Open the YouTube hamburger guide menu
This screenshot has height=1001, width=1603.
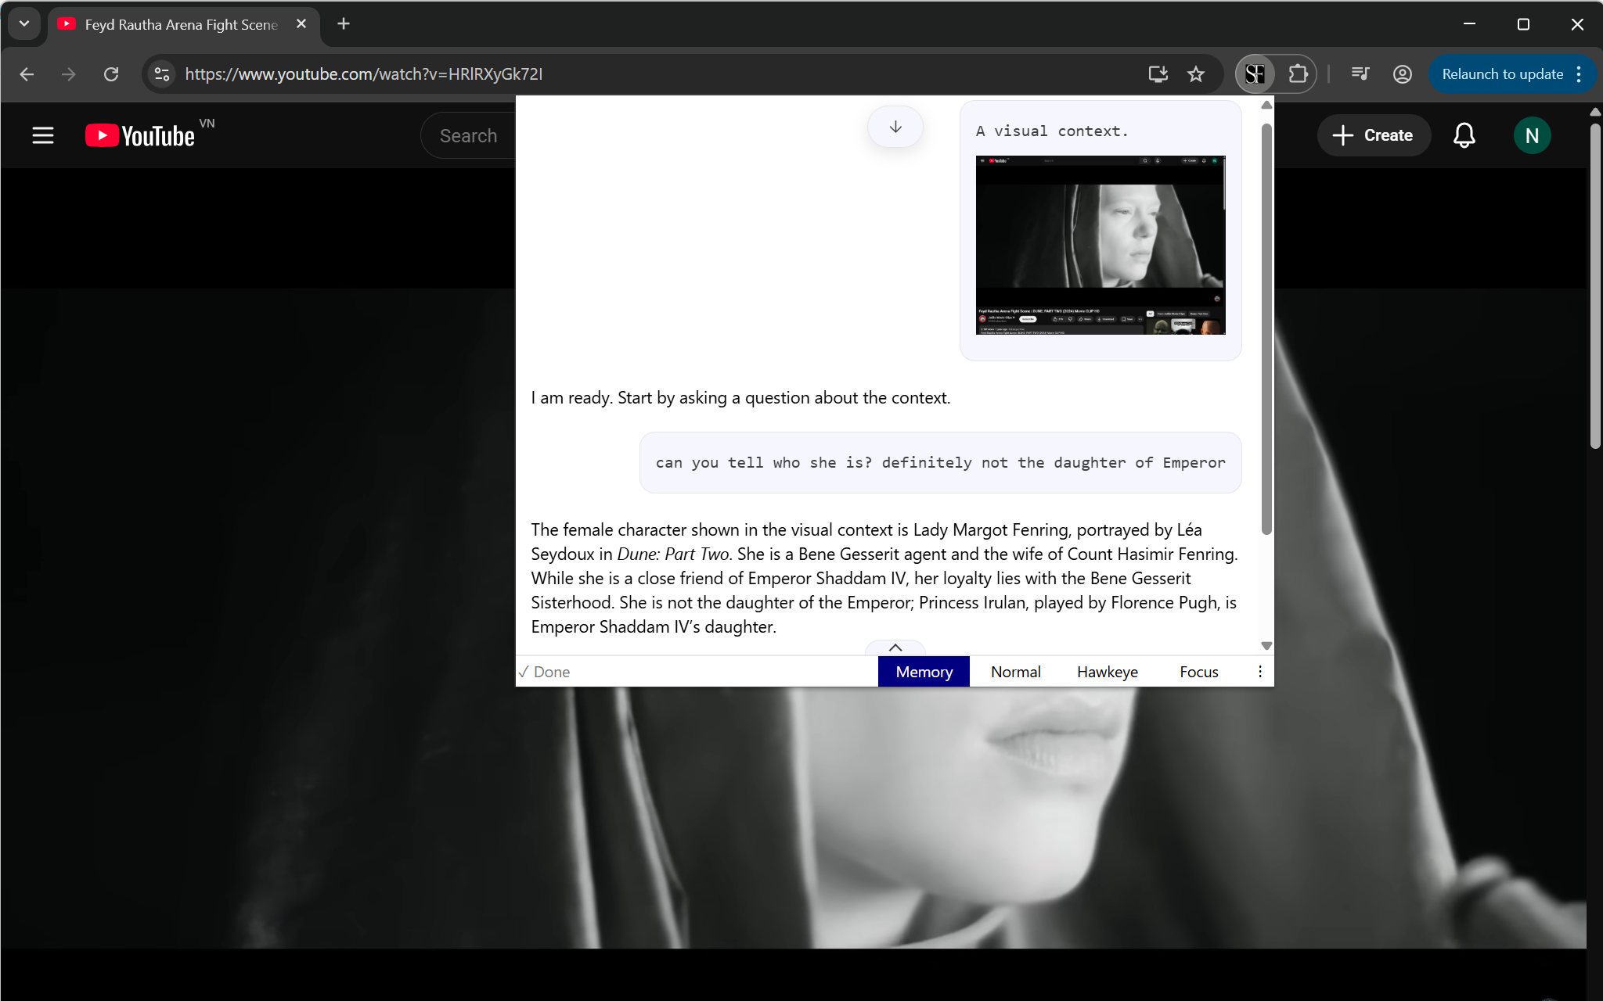pyautogui.click(x=43, y=135)
